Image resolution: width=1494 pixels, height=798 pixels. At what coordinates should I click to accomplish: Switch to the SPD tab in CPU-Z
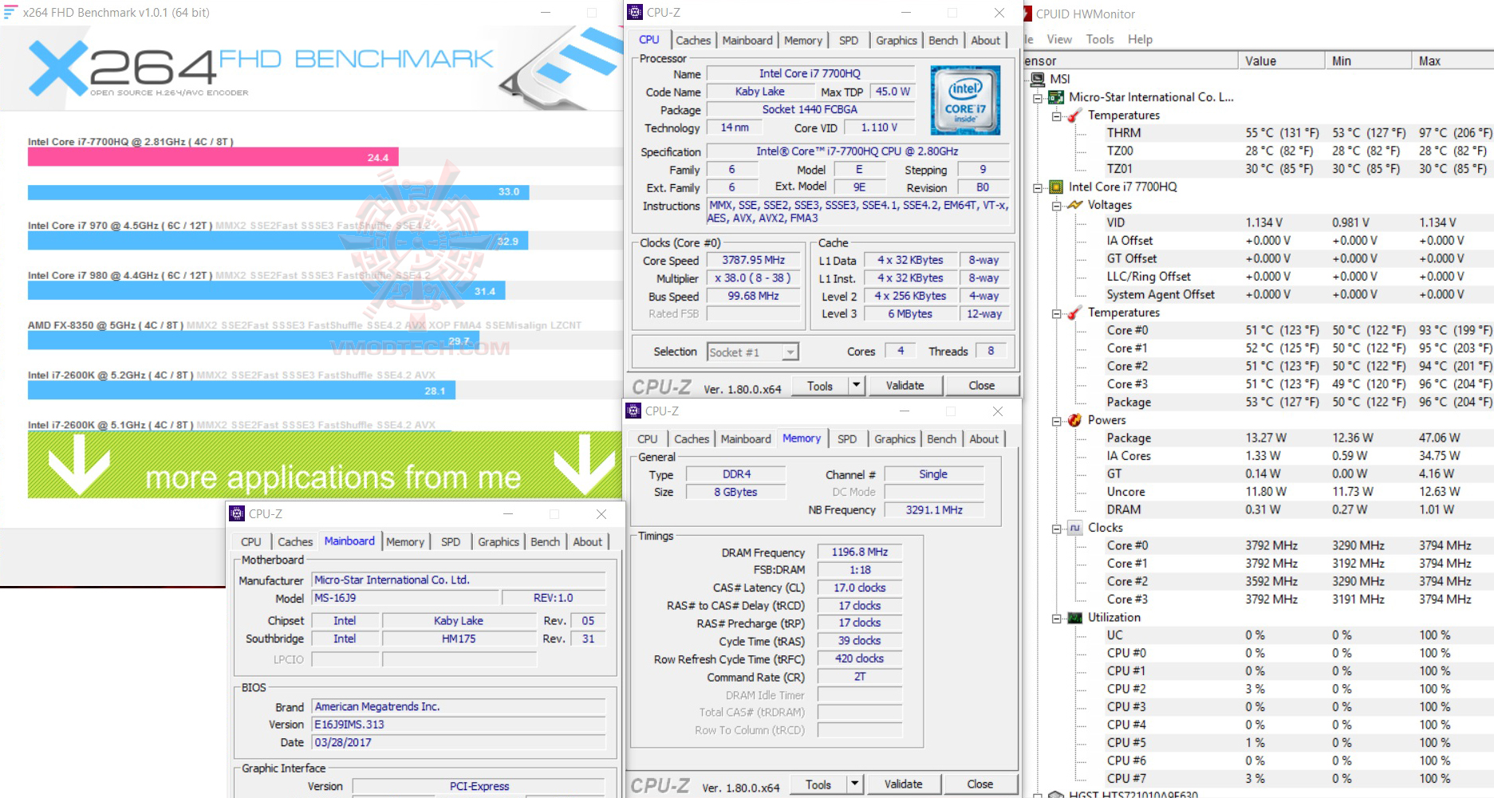pyautogui.click(x=848, y=40)
